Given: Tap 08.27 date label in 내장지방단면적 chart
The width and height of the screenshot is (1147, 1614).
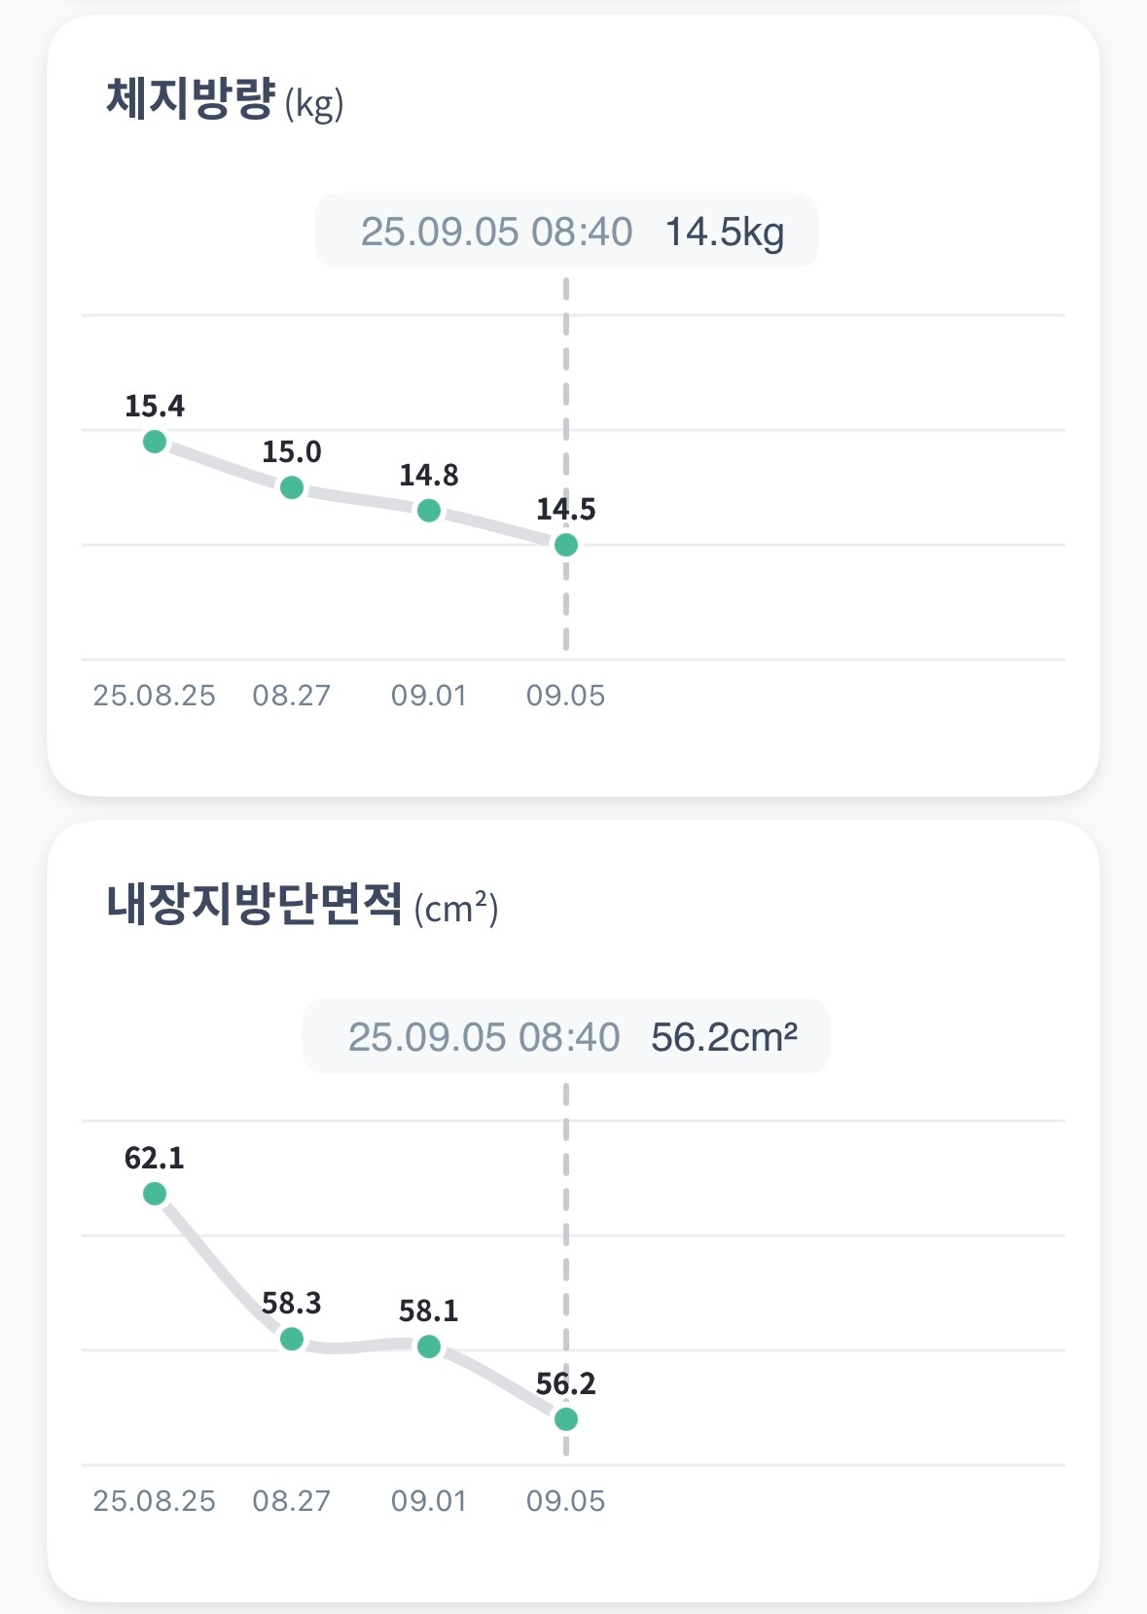Looking at the screenshot, I should point(292,1501).
